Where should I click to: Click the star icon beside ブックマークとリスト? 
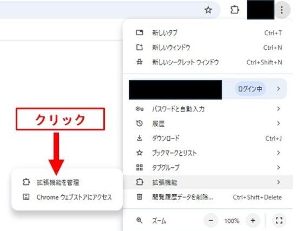coord(140,153)
